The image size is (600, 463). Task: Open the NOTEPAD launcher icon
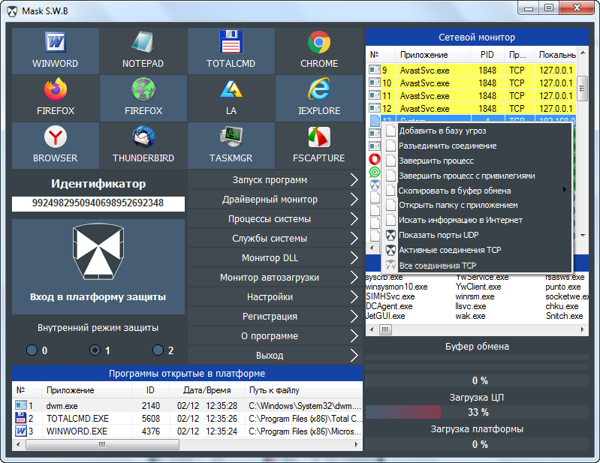pos(143,50)
